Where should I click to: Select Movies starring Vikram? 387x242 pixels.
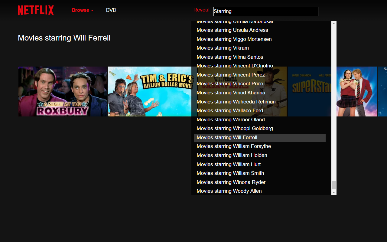pos(260,48)
